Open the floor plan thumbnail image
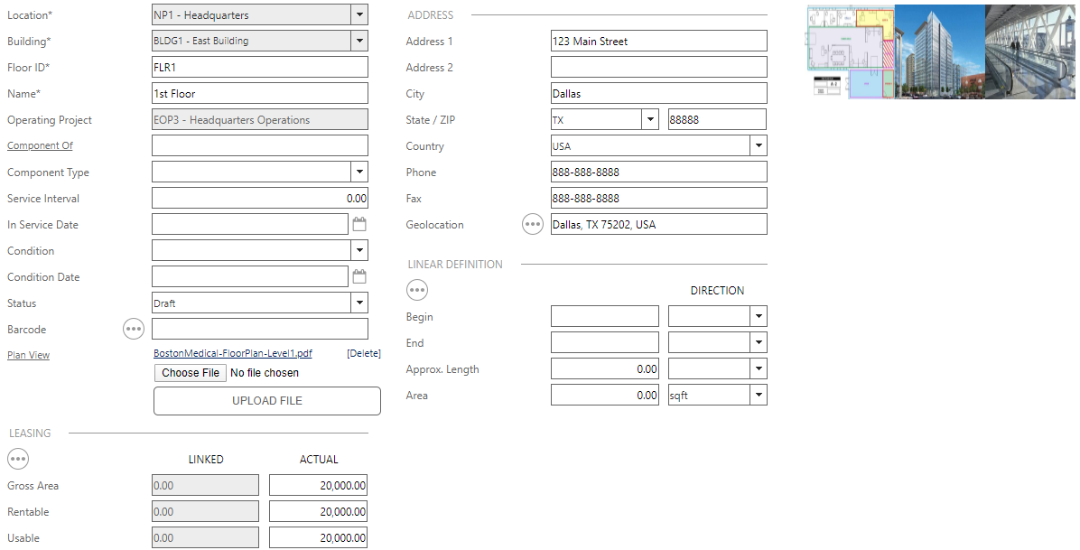 (x=850, y=51)
